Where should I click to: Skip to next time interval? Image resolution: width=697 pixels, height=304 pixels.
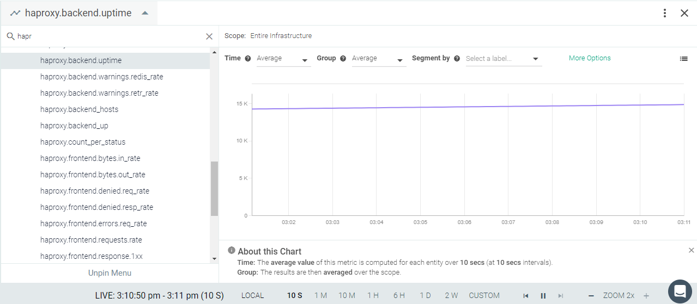(x=560, y=296)
